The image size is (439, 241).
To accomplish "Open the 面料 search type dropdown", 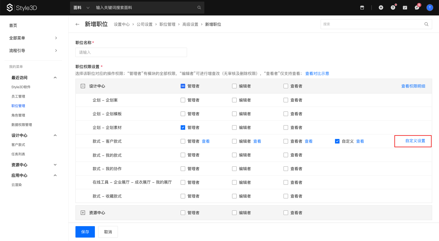I will [81, 8].
